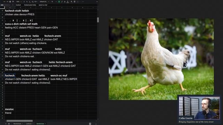Select the Sentences tab

click(40, 124)
